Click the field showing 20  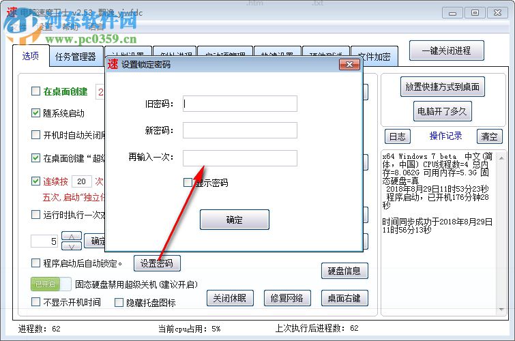click(81, 181)
